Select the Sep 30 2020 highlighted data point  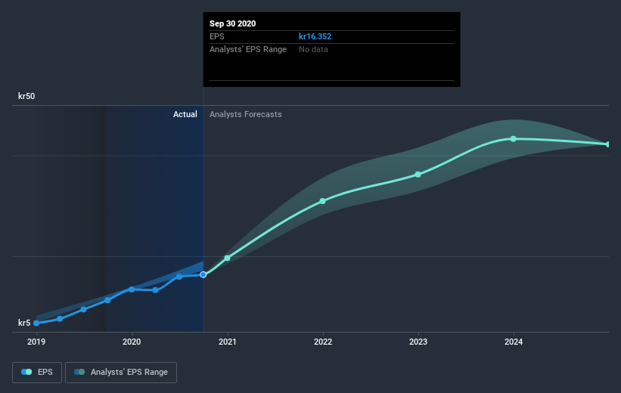click(x=203, y=274)
